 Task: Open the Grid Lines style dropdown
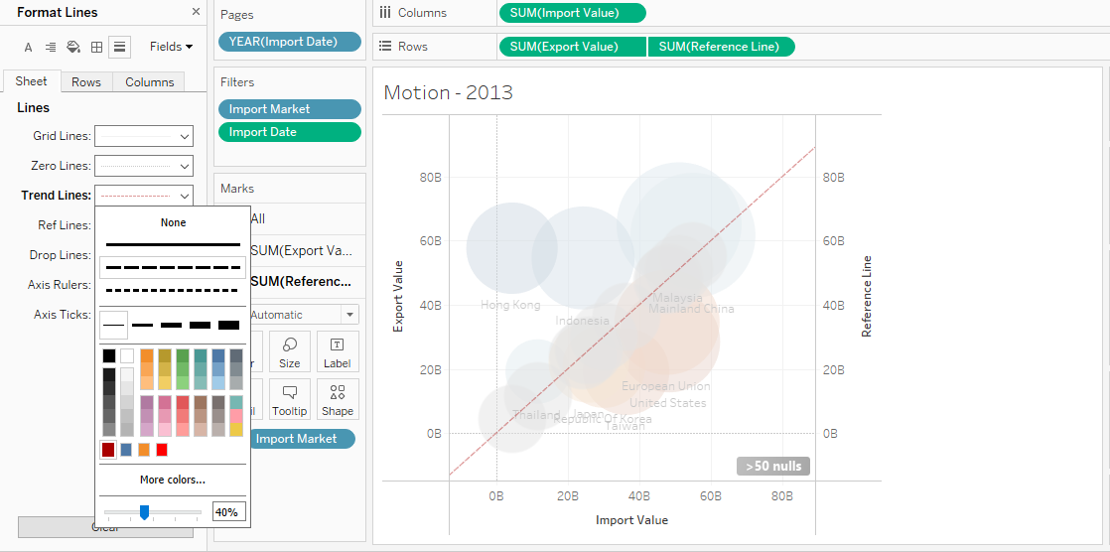click(144, 136)
